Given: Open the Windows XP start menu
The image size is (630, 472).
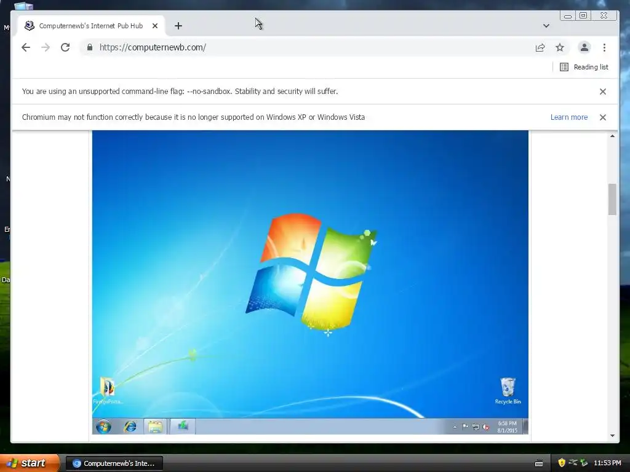Looking at the screenshot, I should 29,463.
